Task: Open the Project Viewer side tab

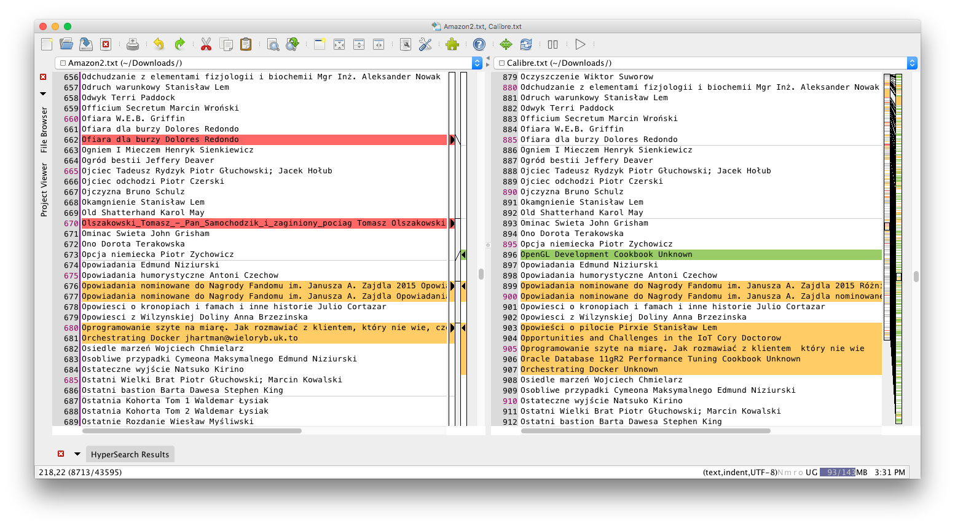Action: pyautogui.click(x=44, y=189)
